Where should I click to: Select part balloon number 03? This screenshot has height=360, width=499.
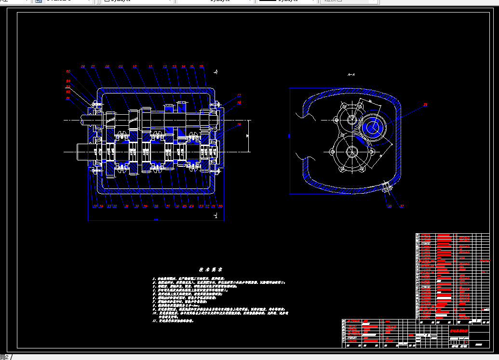[68, 86]
